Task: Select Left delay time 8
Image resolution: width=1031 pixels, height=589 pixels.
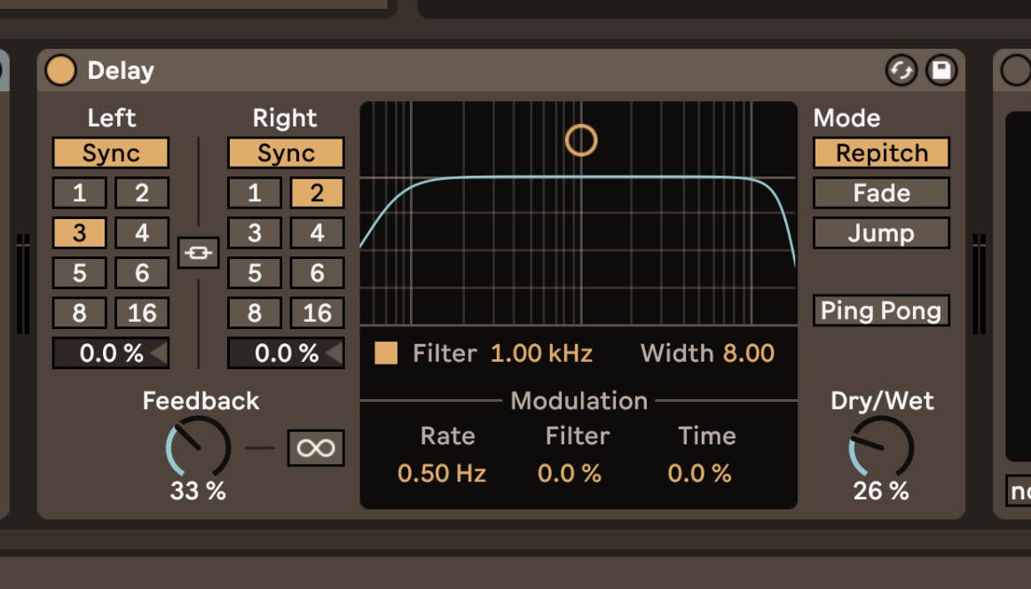Action: click(79, 313)
